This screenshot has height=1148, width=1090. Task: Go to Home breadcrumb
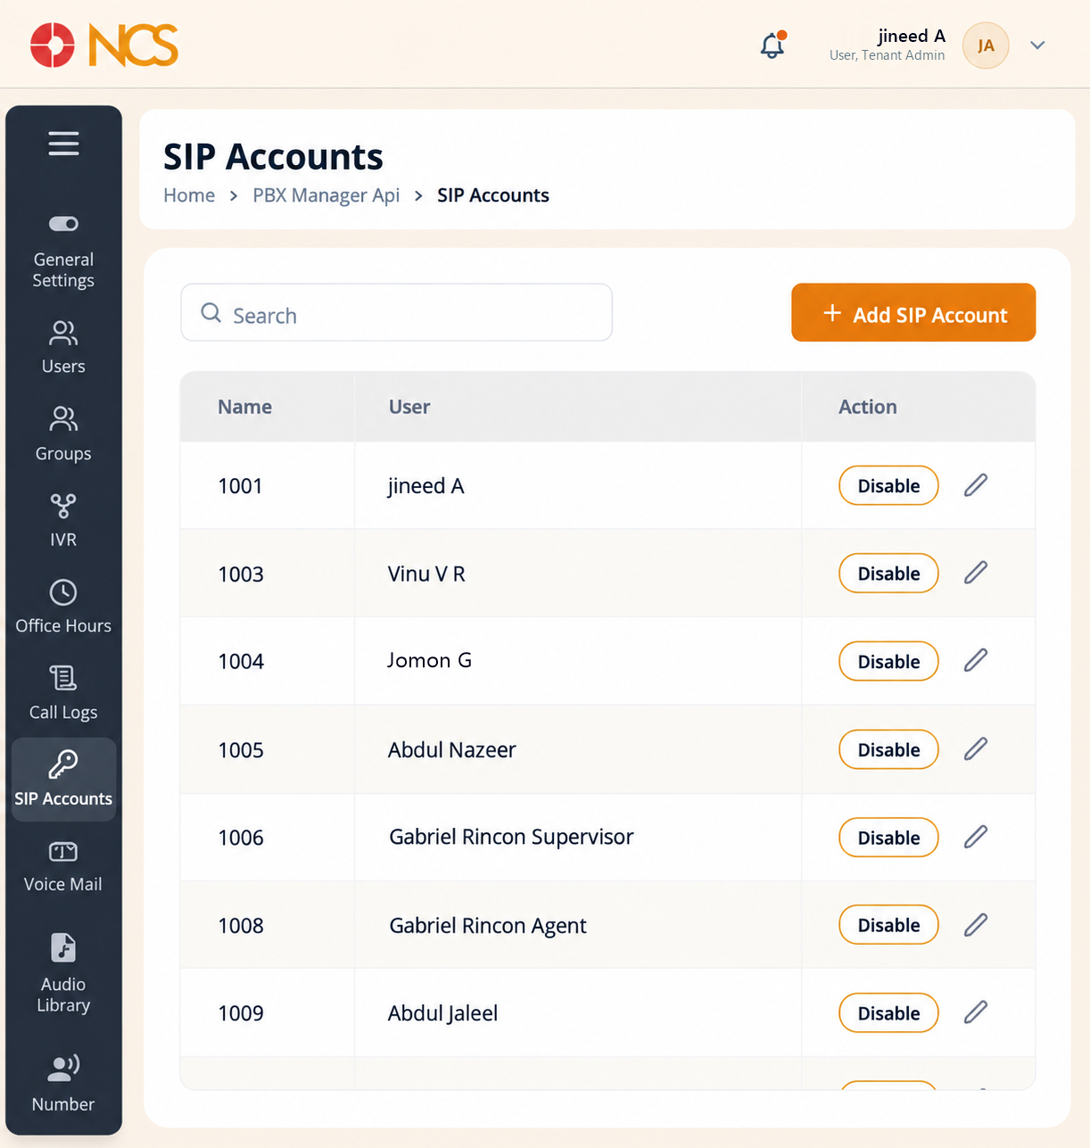[x=189, y=195]
